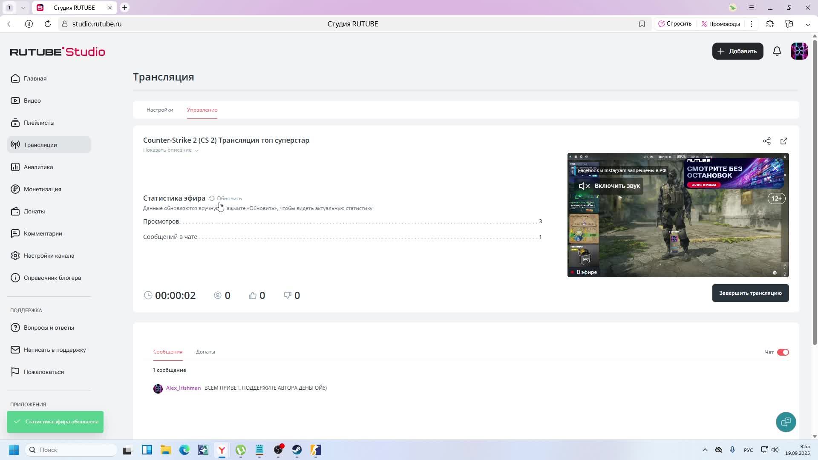The height and width of the screenshot is (460, 818).
Task: Open the browser tab list dropdown arrow
Action: pos(23,8)
